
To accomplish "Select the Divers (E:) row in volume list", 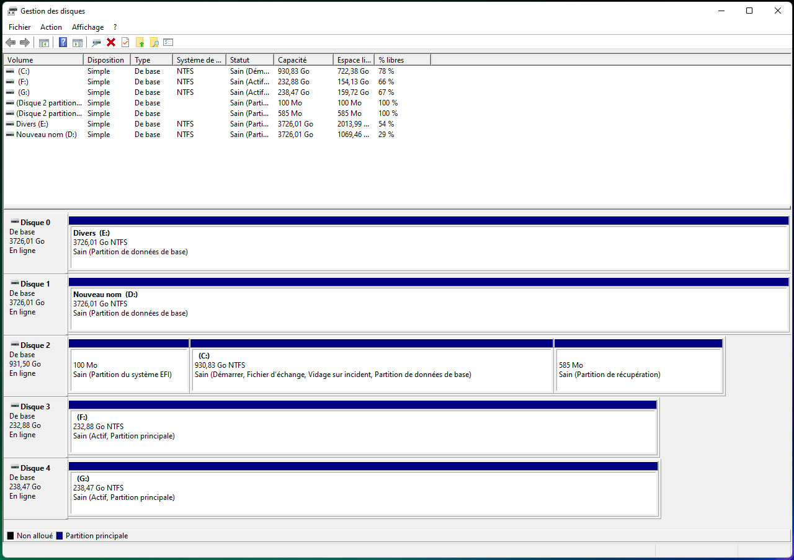I will click(x=217, y=124).
